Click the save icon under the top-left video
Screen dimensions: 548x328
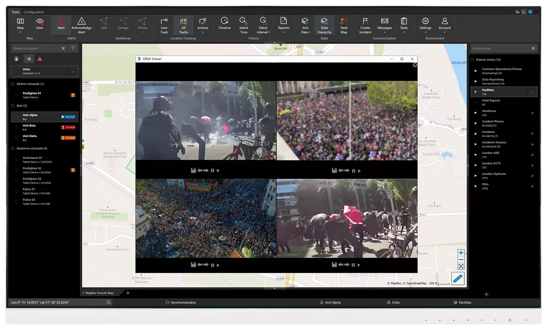[194, 170]
